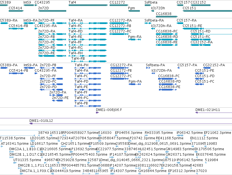Image resolution: width=232 pixels, height=175 pixels.
Task: Select the l(3)72Dh gene label
Action: [158, 8]
